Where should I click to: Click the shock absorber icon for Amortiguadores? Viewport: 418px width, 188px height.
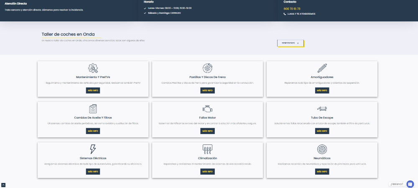tap(322, 68)
